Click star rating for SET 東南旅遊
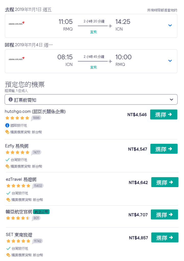The height and width of the screenshot is (261, 184). [x=18, y=241]
